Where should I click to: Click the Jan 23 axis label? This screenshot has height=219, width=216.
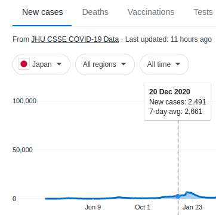[x=192, y=207]
